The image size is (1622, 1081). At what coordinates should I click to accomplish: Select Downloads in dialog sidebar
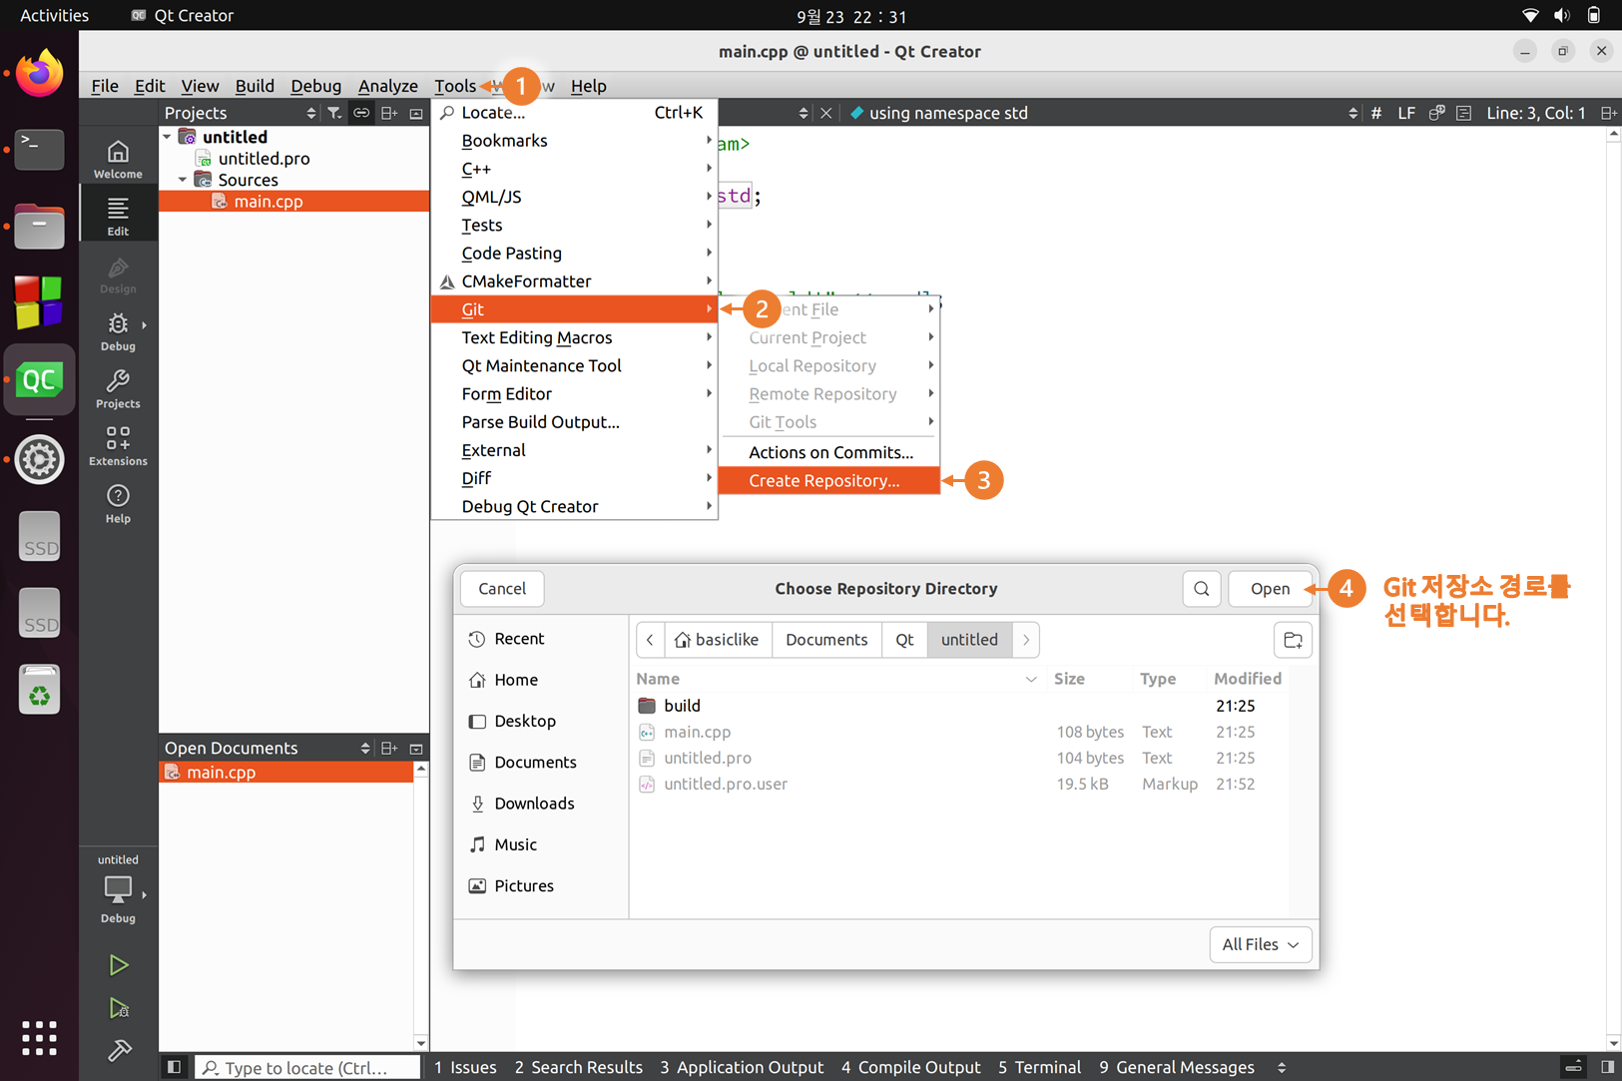point(541,804)
